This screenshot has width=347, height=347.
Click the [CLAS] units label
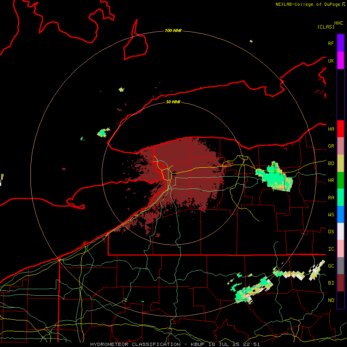(326, 27)
